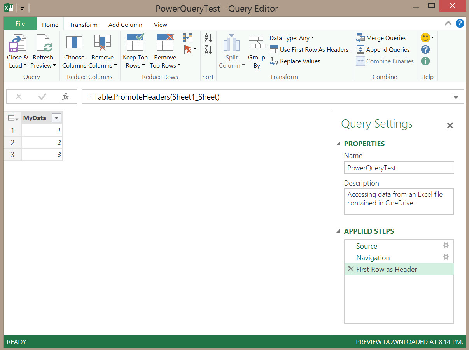Close the Query Settings pane
This screenshot has height=350, width=469.
(x=450, y=126)
